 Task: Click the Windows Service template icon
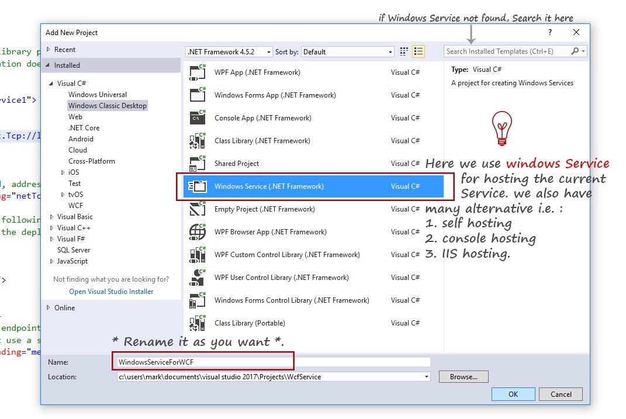click(x=197, y=186)
